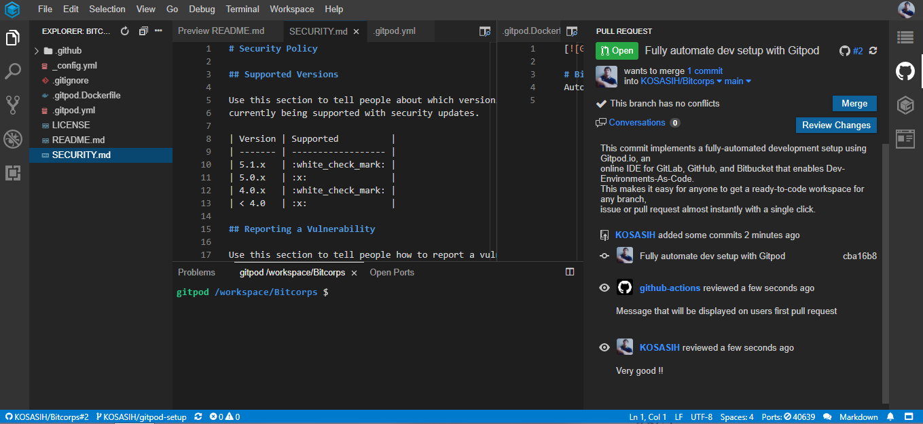The width and height of the screenshot is (923, 424).
Task: Open the Workspace menu
Action: (x=292, y=9)
